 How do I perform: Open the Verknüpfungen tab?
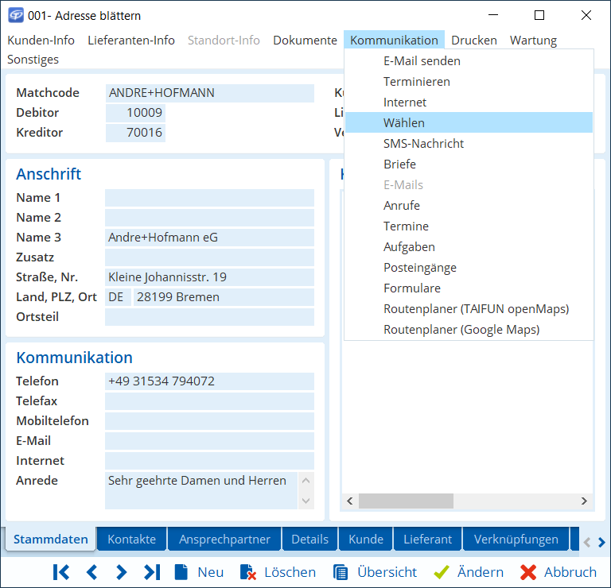[x=516, y=539]
